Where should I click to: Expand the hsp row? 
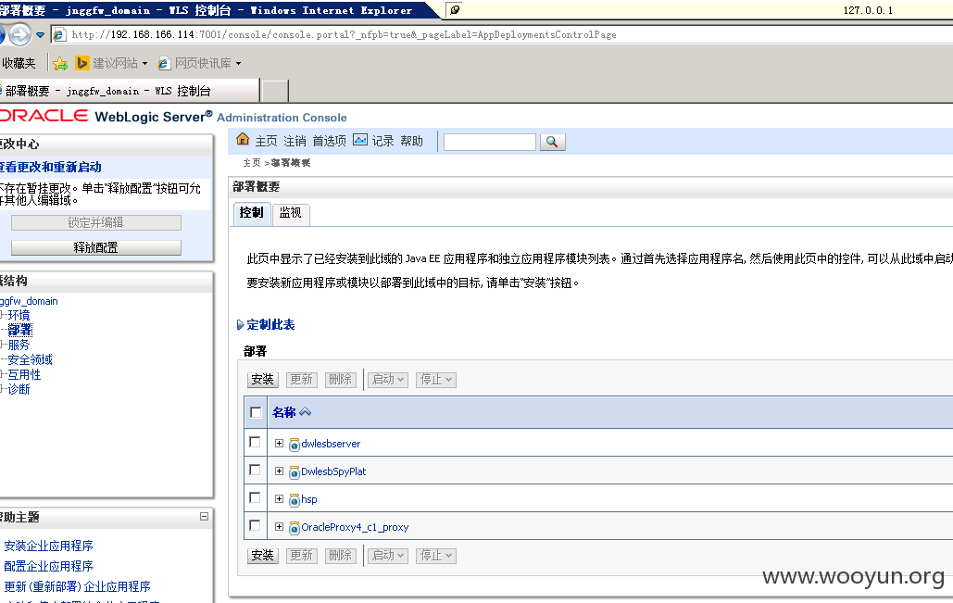[279, 499]
